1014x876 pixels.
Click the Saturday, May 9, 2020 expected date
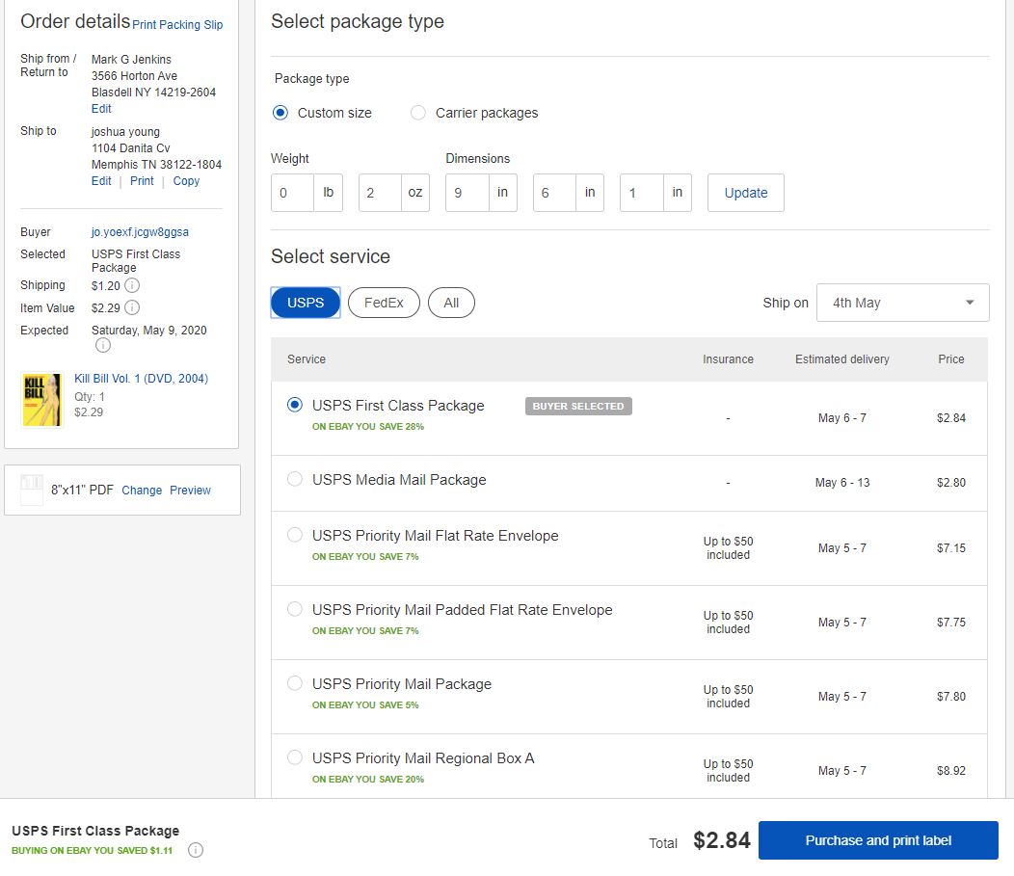148,330
